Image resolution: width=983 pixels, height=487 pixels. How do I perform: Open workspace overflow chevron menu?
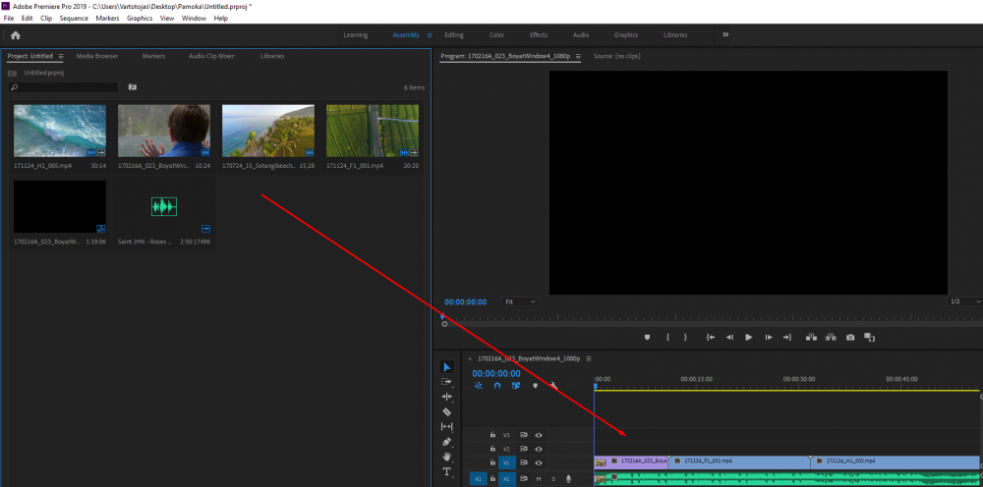[725, 34]
